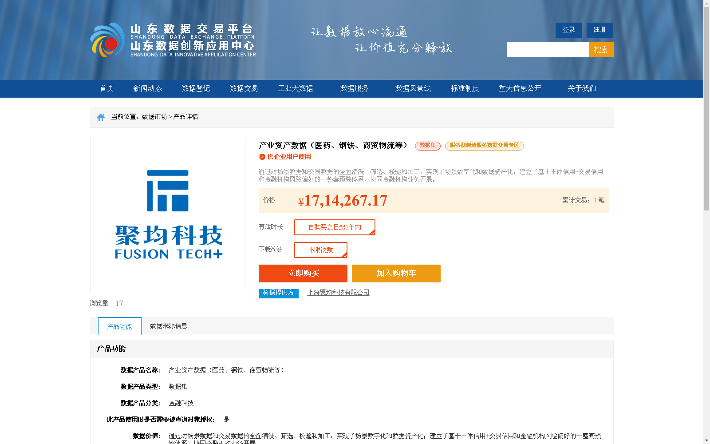The height and width of the screenshot is (444, 710).
Task: Open the 数据交易 menu item
Action: click(244, 88)
